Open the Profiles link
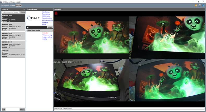 pos(45,39)
